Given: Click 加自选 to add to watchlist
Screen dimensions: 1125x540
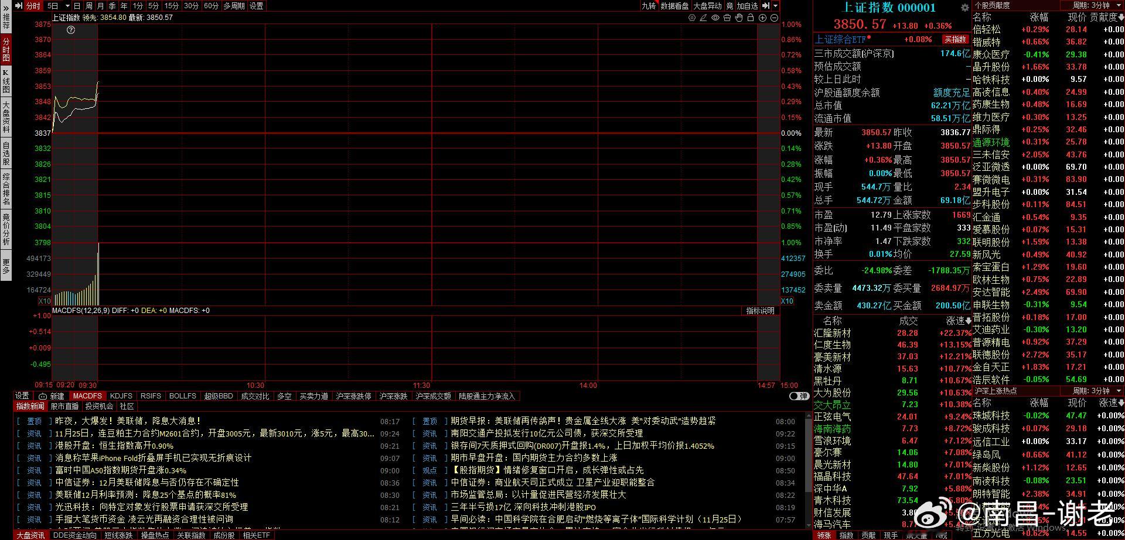Looking at the screenshot, I should [x=747, y=6].
